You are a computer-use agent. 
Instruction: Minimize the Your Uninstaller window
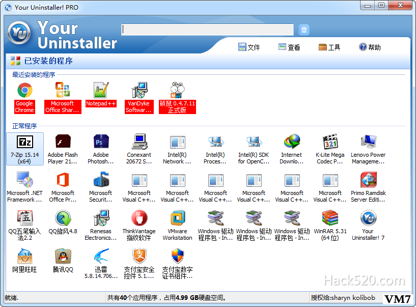pos(368,6)
